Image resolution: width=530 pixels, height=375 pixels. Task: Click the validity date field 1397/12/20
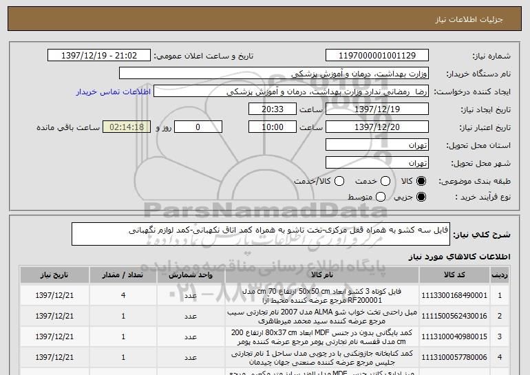[377, 127]
